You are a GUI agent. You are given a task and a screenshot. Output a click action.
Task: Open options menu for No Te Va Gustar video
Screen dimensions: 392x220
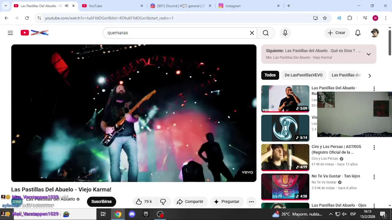click(x=374, y=177)
